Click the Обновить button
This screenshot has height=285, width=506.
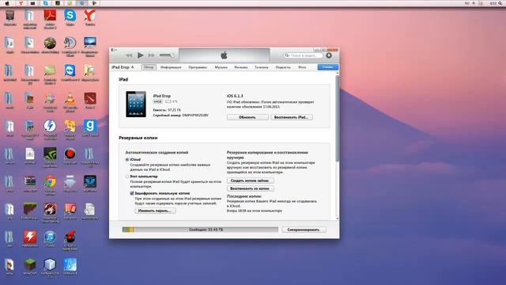pyautogui.click(x=247, y=117)
